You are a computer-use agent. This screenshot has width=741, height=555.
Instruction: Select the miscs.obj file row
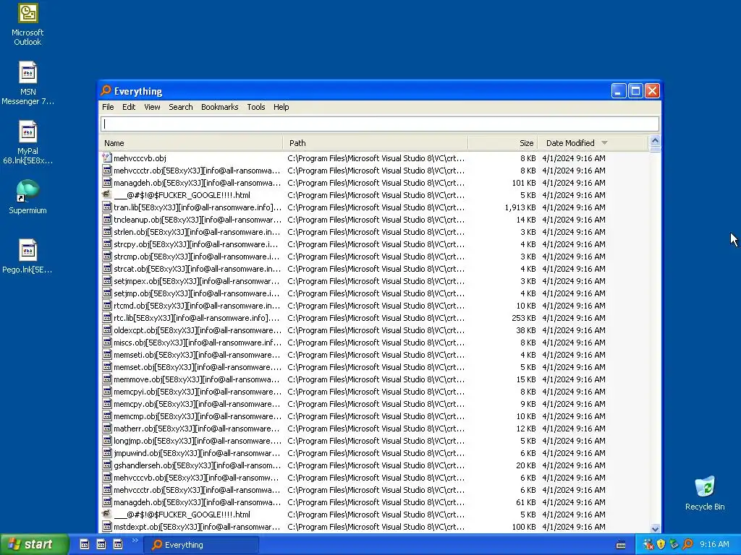[x=375, y=342]
